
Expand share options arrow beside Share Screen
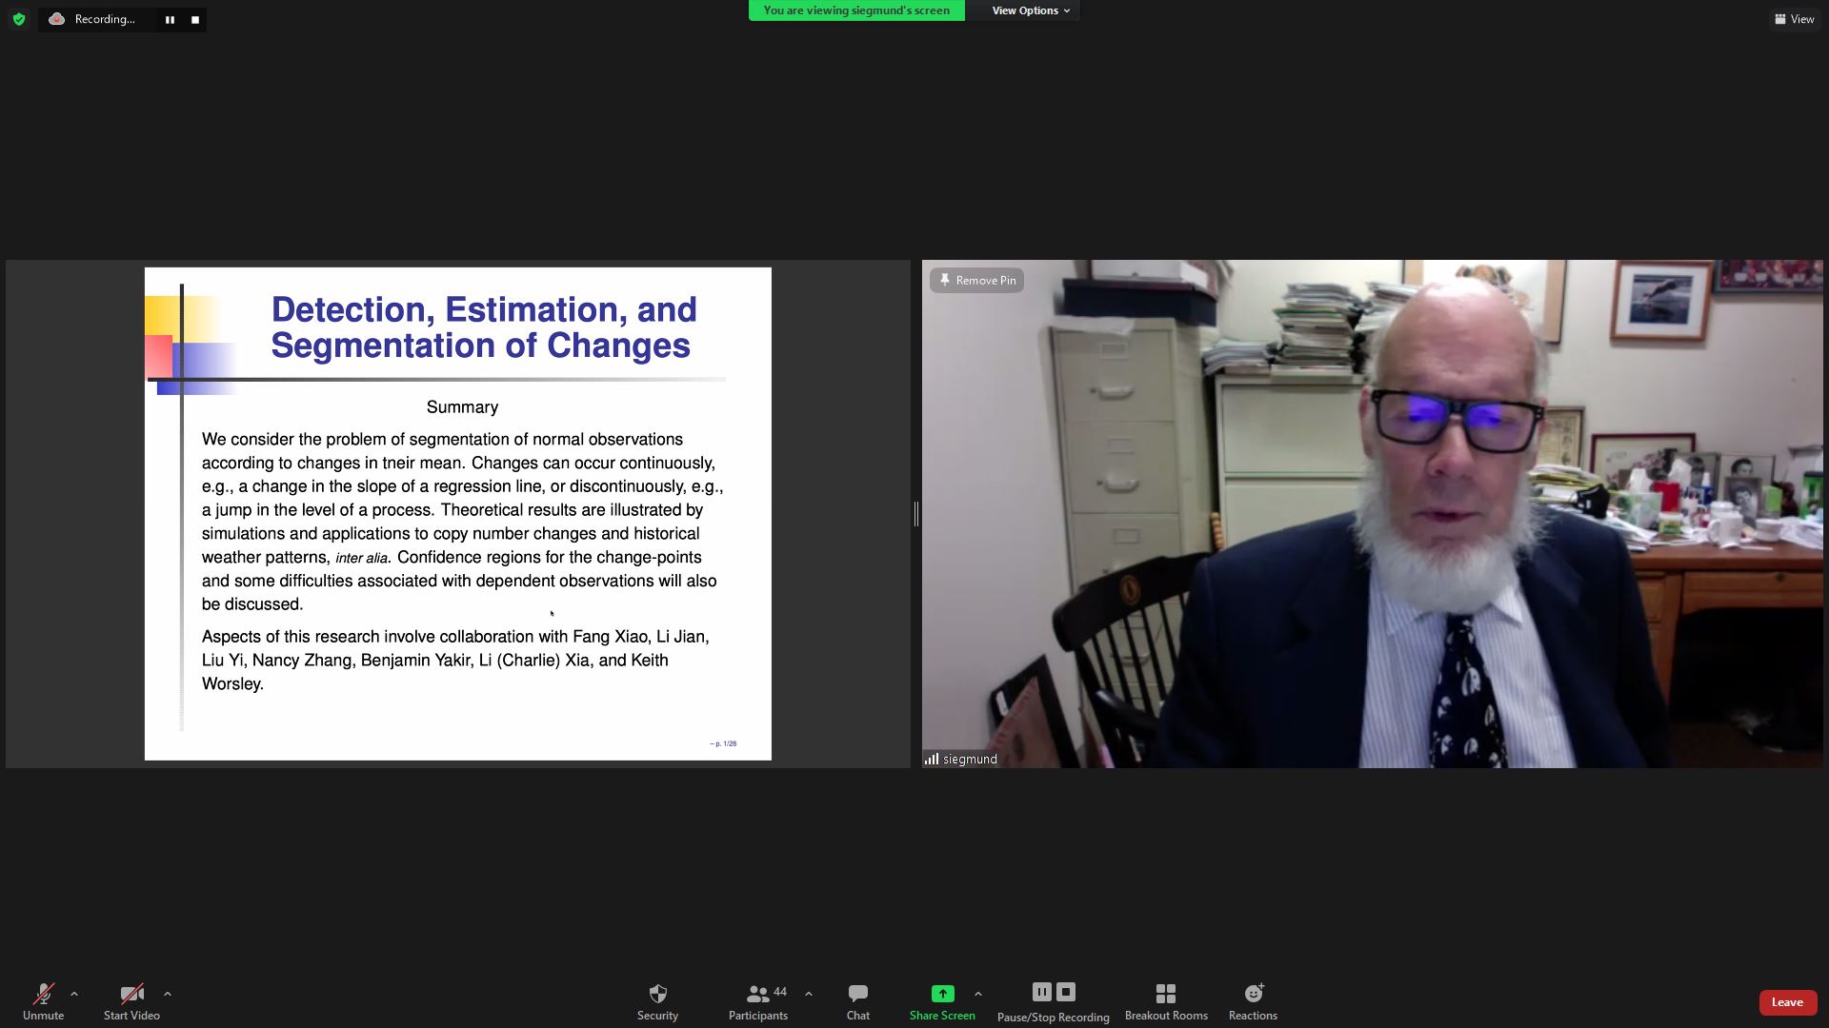point(978,994)
